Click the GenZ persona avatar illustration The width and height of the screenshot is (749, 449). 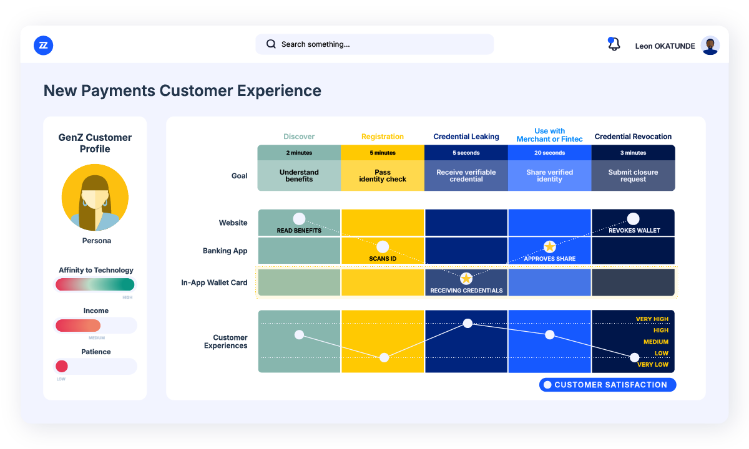point(95,197)
